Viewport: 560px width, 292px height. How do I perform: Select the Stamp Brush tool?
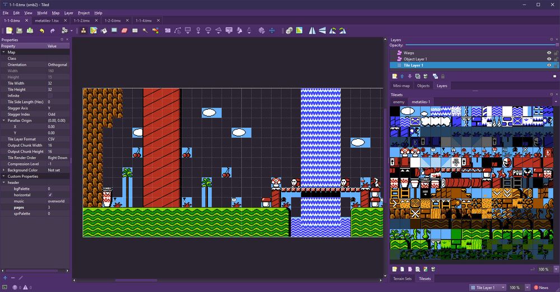coord(83,31)
